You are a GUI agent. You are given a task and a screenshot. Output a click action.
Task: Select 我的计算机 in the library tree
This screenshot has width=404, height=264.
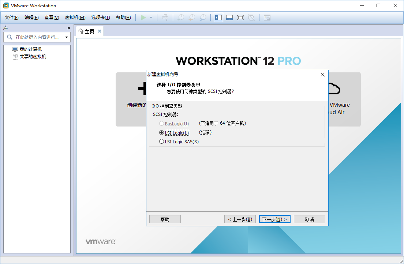(31, 49)
